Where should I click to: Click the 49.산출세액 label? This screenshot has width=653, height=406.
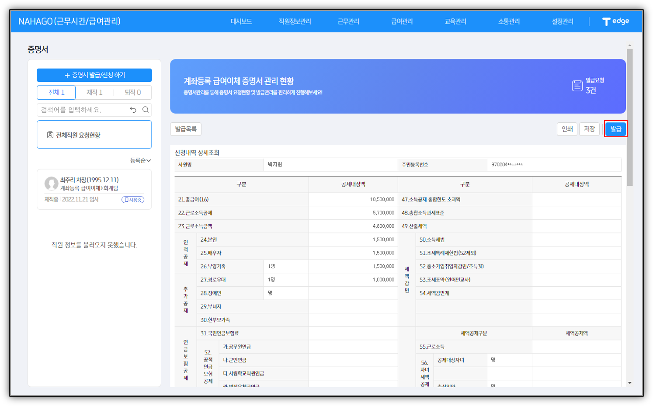(414, 226)
